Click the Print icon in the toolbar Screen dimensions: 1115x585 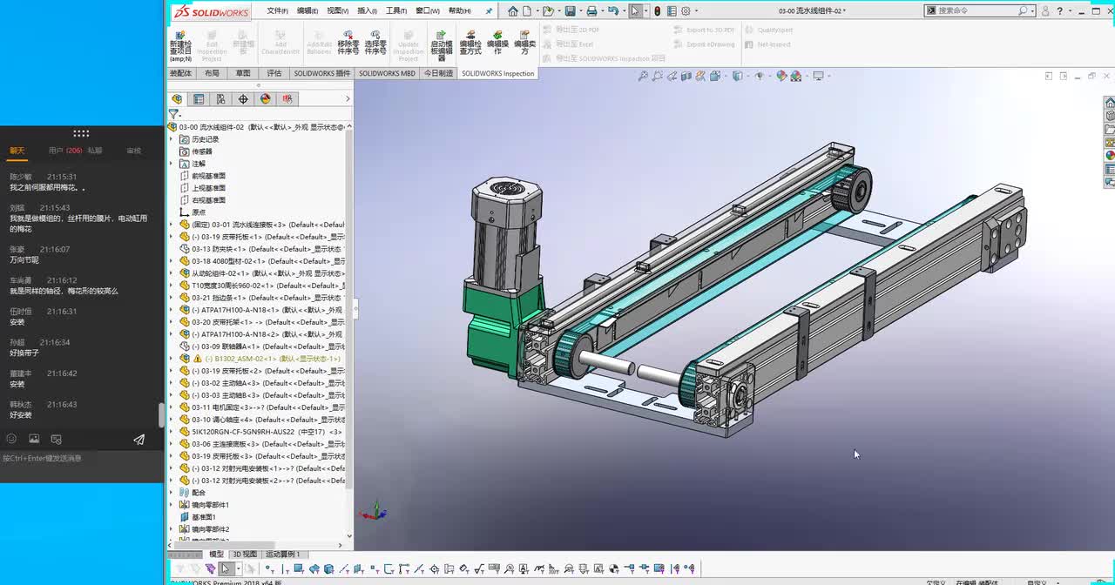(x=591, y=11)
